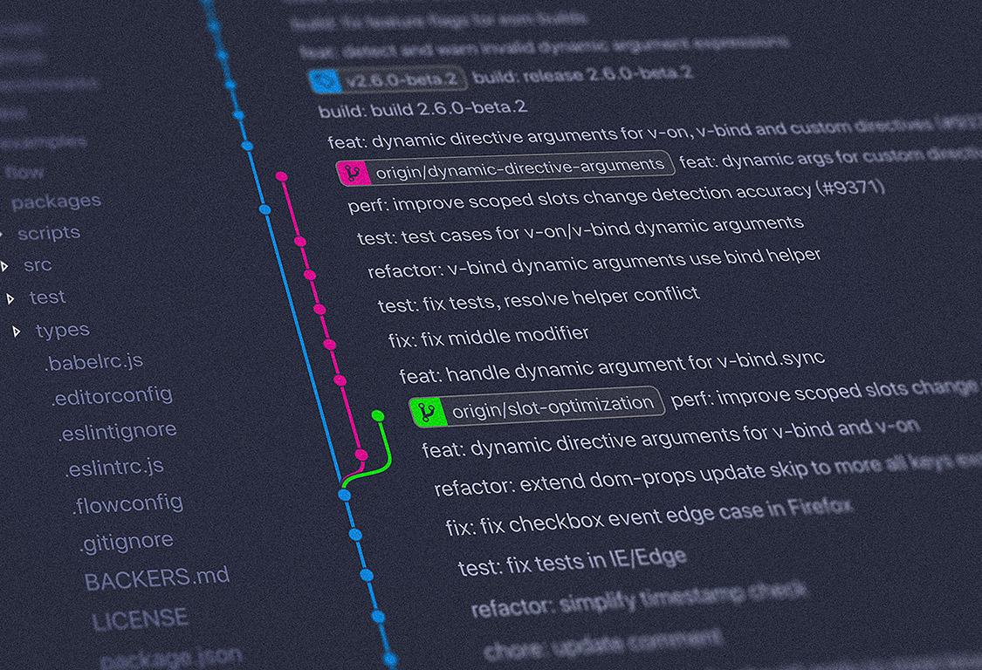Select the origin/dynamic-directive-arguments branch label
The height and width of the screenshot is (670, 982).
pos(505,168)
